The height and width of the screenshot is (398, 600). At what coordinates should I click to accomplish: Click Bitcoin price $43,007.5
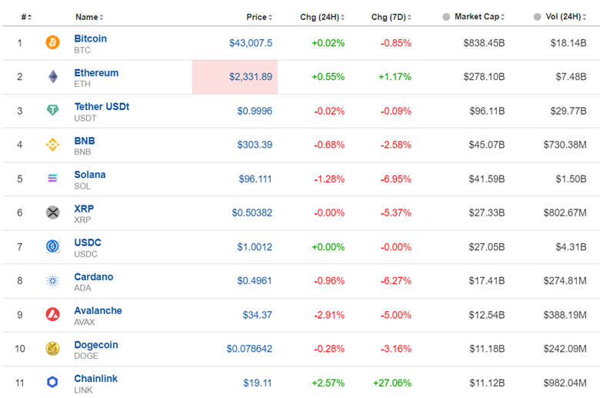(251, 43)
